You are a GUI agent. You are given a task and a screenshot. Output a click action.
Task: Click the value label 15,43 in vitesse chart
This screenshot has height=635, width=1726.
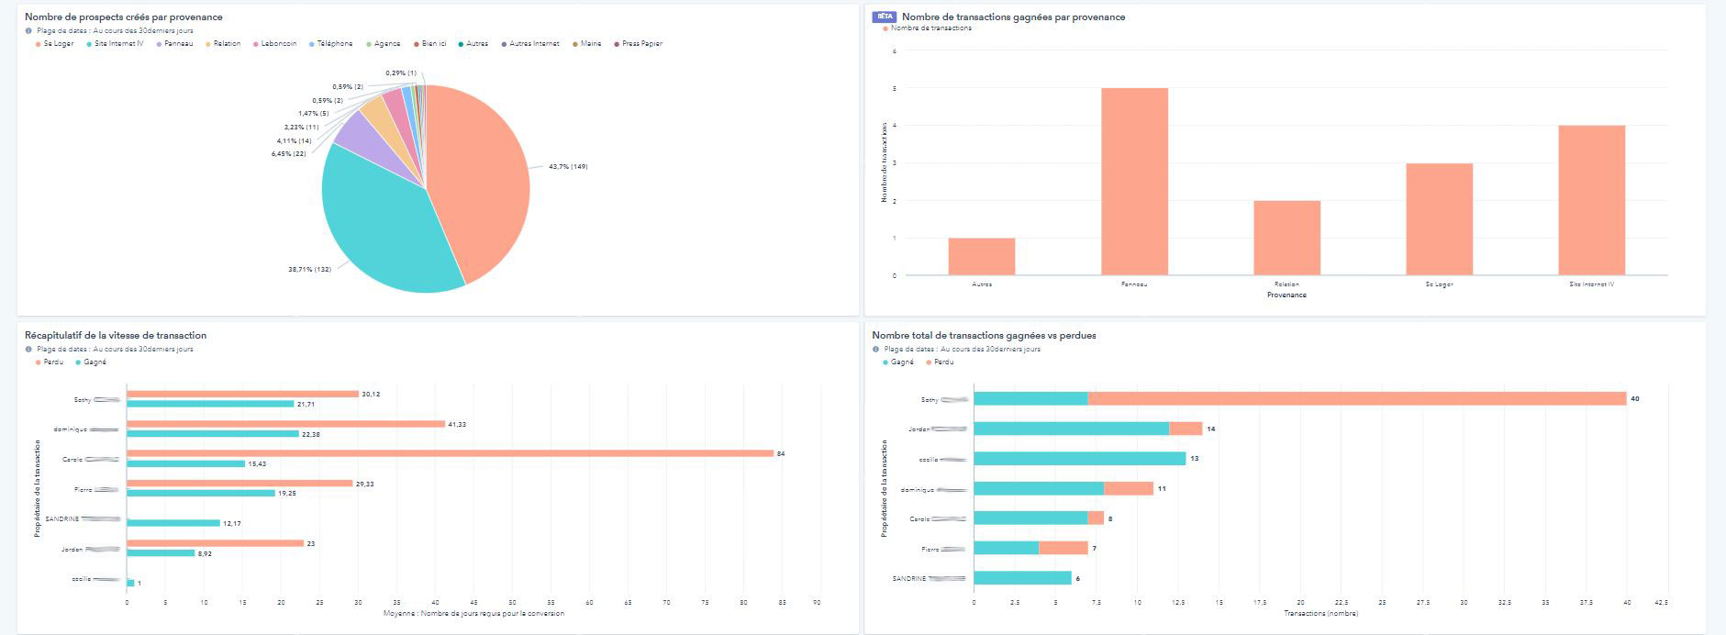[257, 463]
